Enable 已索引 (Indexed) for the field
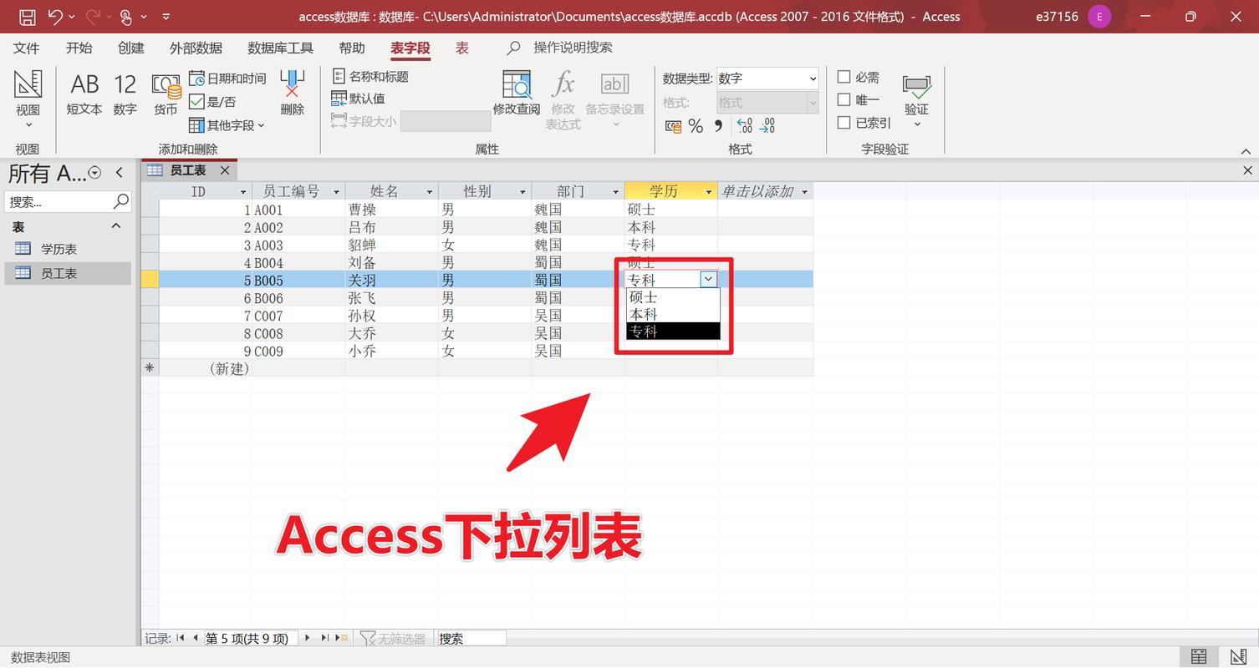Viewport: 1259px width, 668px height. (844, 122)
